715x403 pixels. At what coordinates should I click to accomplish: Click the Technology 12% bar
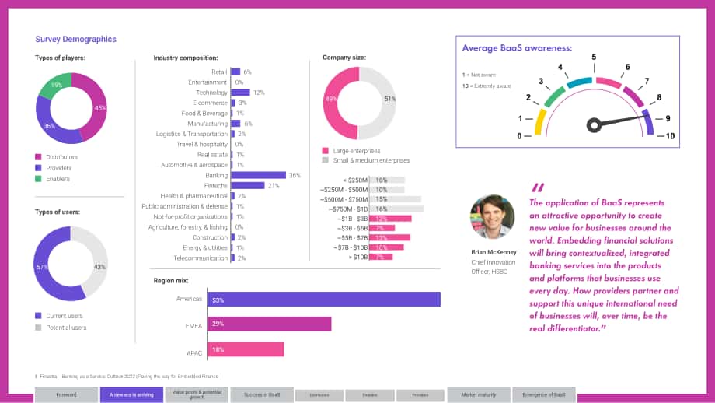[240, 93]
